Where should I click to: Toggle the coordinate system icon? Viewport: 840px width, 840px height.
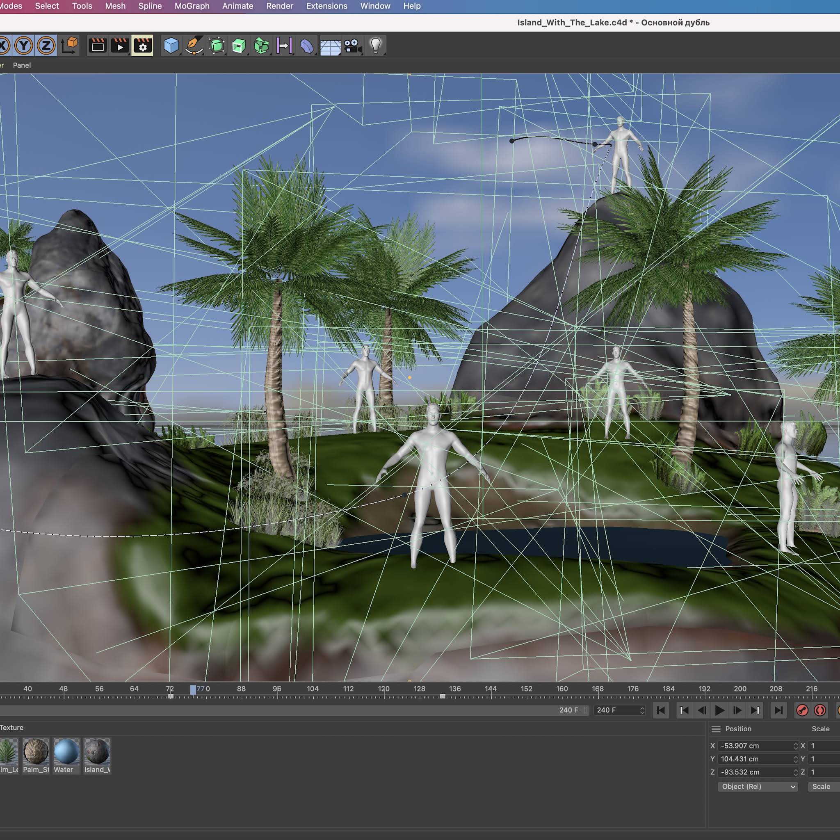tap(69, 45)
